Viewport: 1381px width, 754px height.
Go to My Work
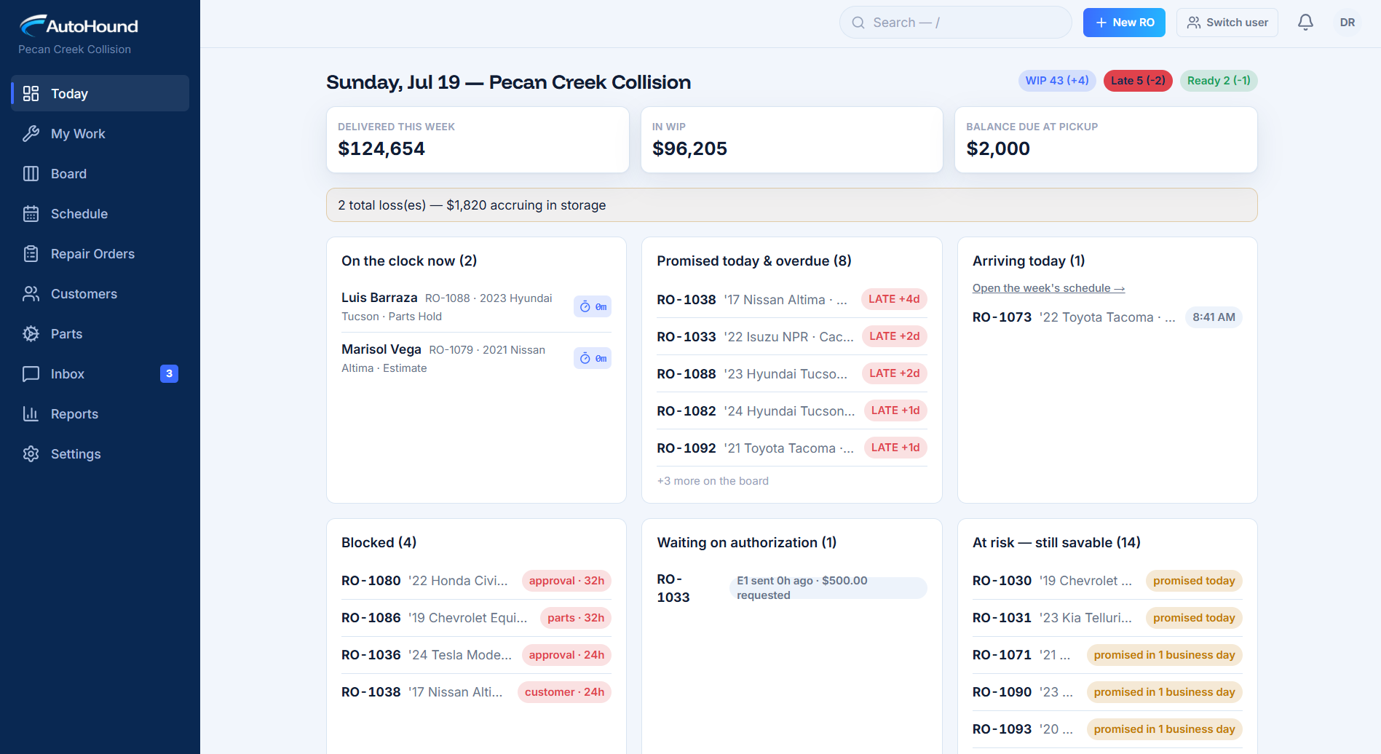100,133
